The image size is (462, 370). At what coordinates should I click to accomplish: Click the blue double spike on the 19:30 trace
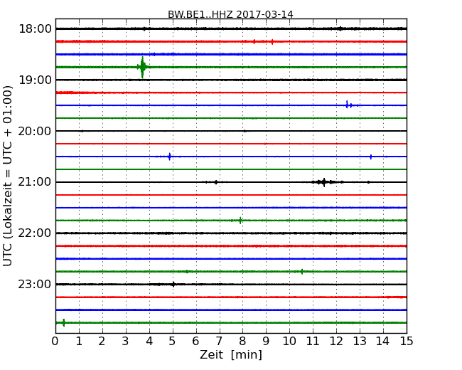pos(349,105)
